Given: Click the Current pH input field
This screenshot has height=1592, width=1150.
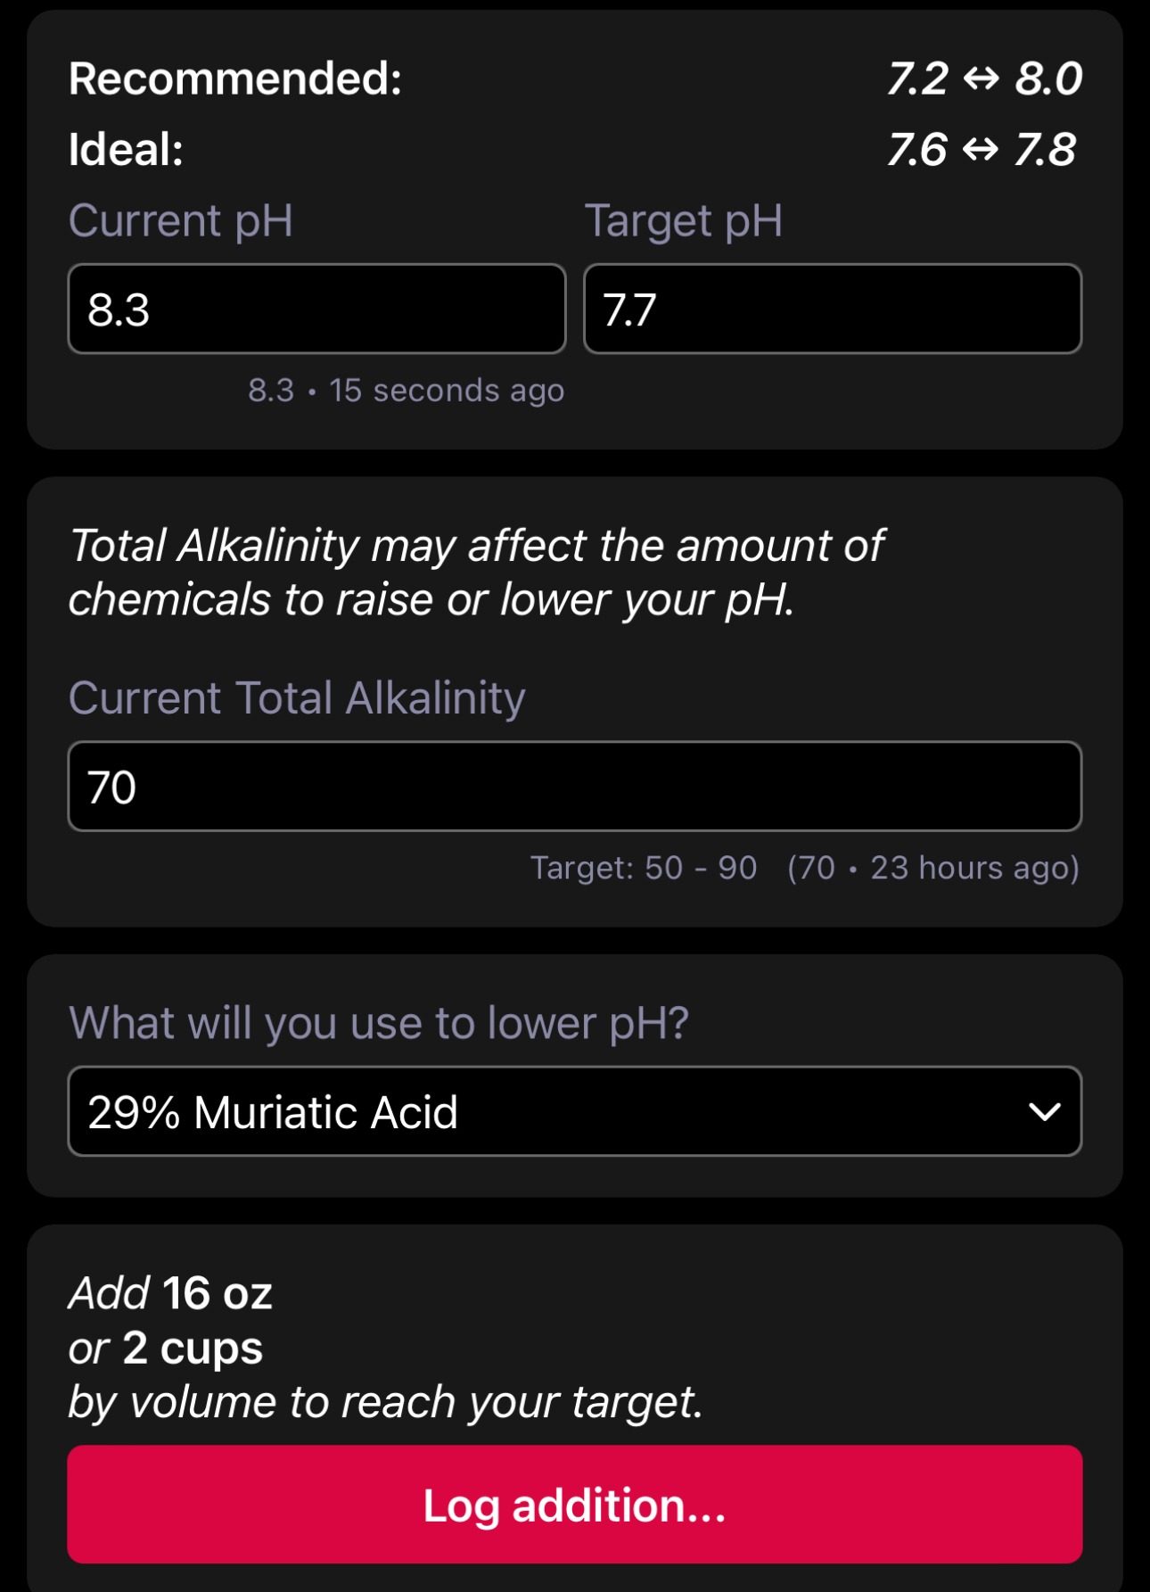Looking at the screenshot, I should 316,309.
